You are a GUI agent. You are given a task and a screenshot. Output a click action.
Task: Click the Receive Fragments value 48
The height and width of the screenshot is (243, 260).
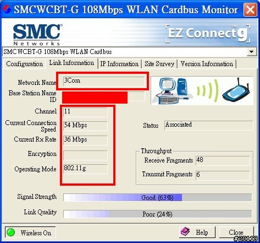(x=223, y=160)
